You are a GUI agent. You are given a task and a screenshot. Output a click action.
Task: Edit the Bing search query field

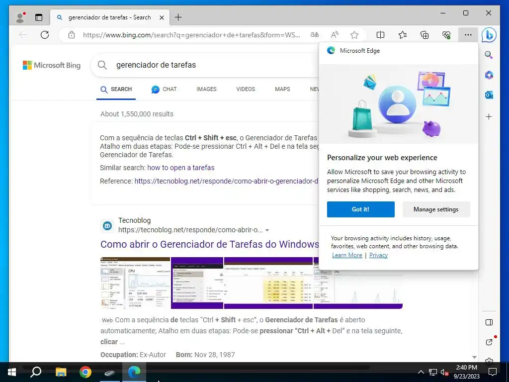[214, 65]
